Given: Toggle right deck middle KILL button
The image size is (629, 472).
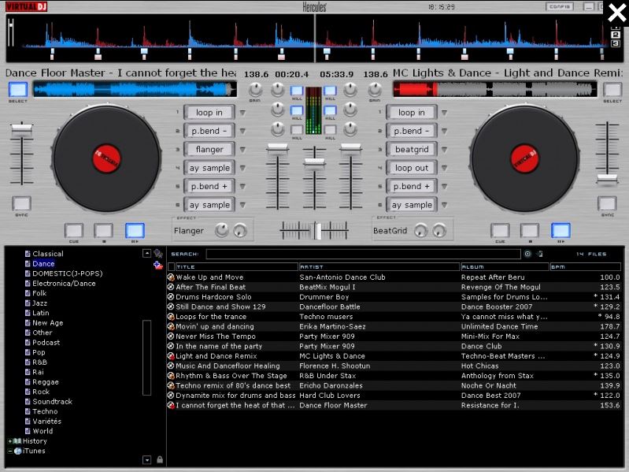Looking at the screenshot, I should coord(330,110).
